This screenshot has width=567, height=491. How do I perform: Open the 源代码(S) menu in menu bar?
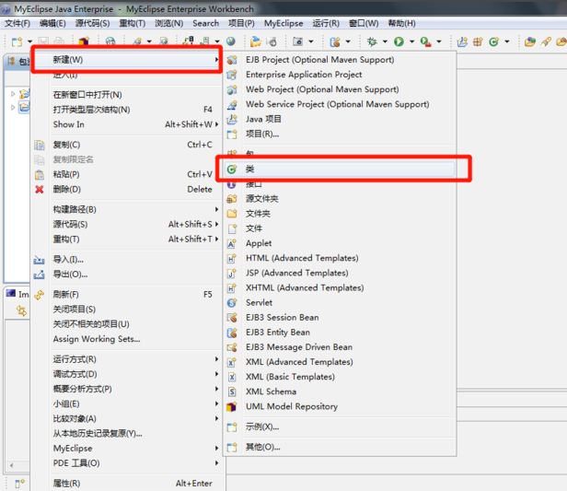(92, 24)
